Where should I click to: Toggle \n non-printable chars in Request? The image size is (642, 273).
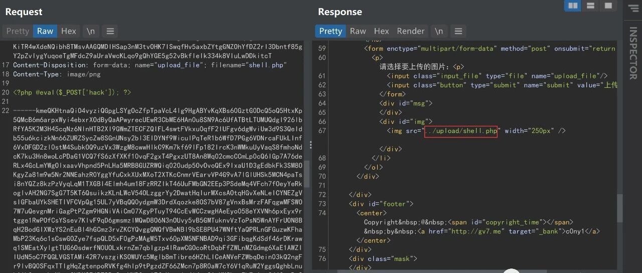[90, 31]
